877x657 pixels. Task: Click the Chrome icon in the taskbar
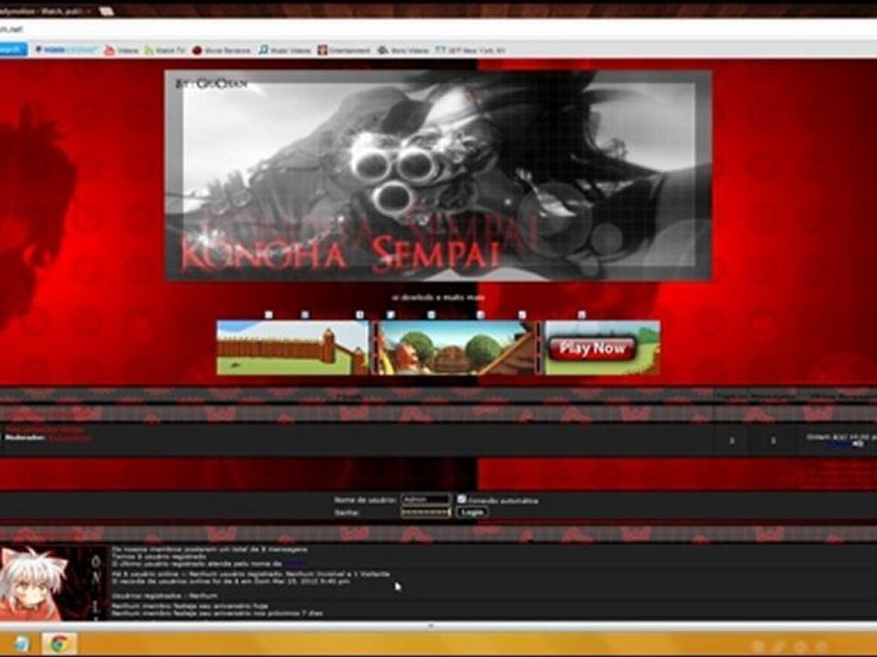point(59,644)
